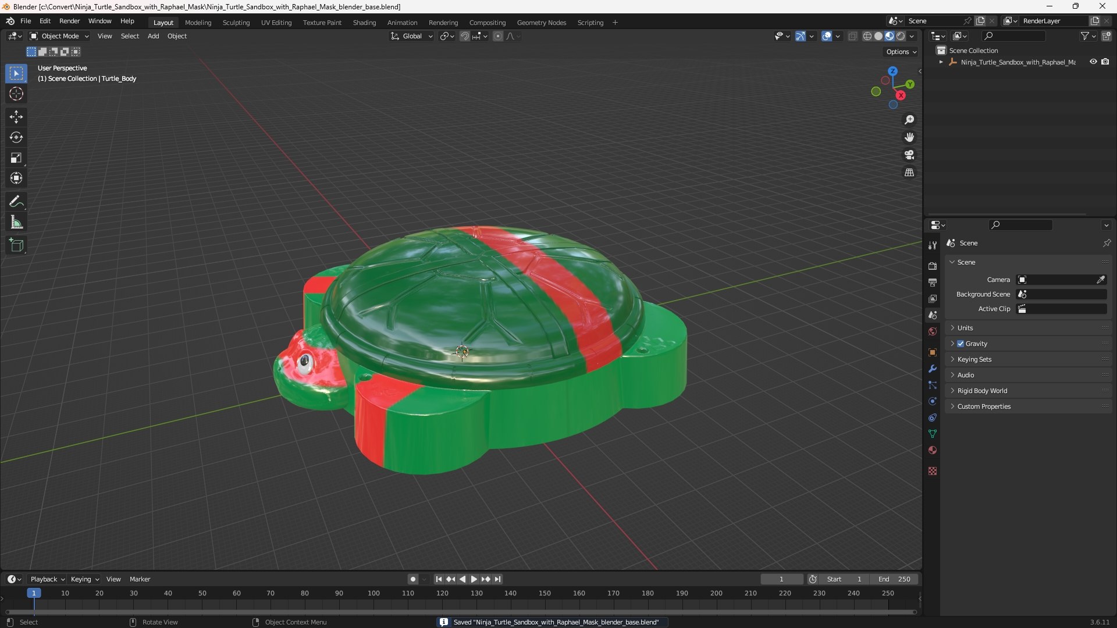
Task: Toggle X-Ray display mode
Action: click(x=853, y=36)
